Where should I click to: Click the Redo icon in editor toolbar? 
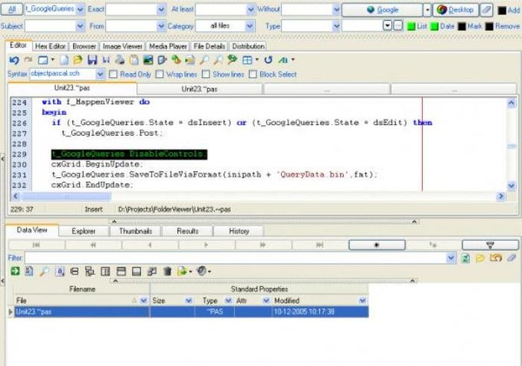coord(28,60)
